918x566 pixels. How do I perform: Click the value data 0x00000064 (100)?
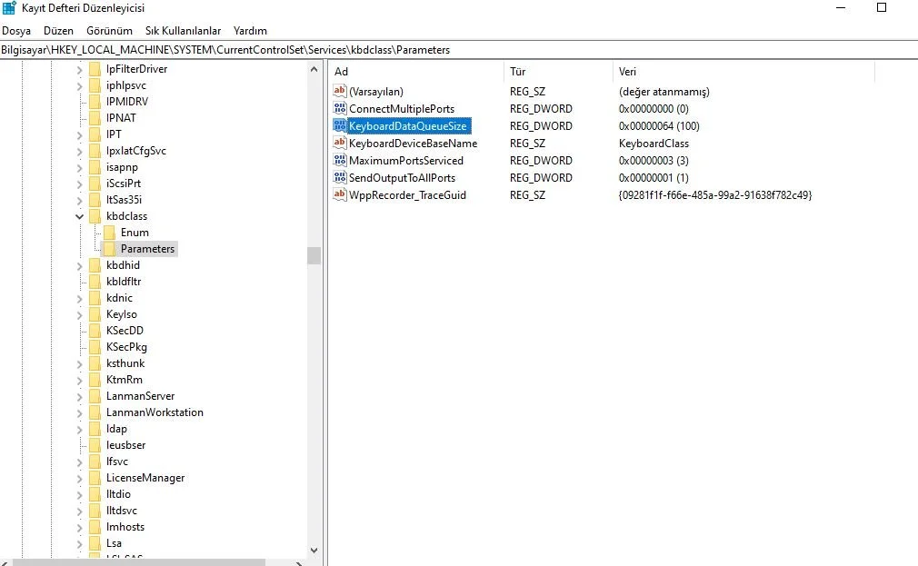click(659, 126)
